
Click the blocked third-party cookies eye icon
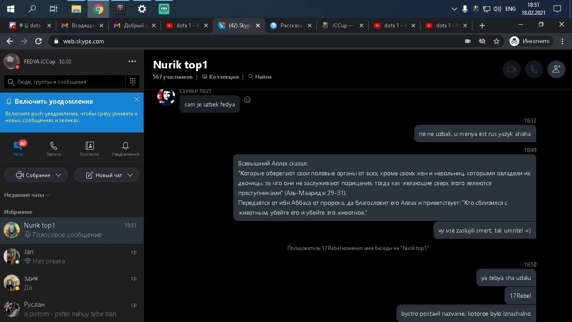coord(482,41)
